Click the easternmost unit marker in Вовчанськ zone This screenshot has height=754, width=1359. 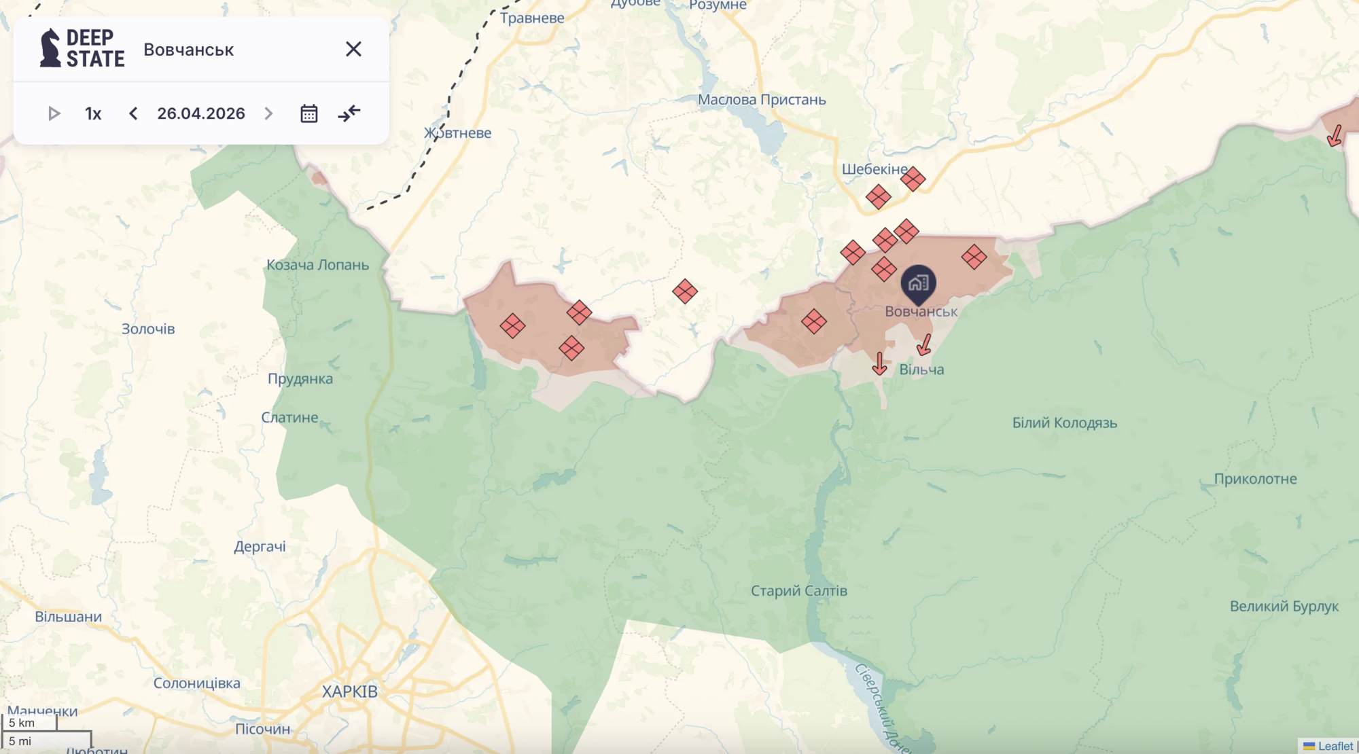click(974, 257)
